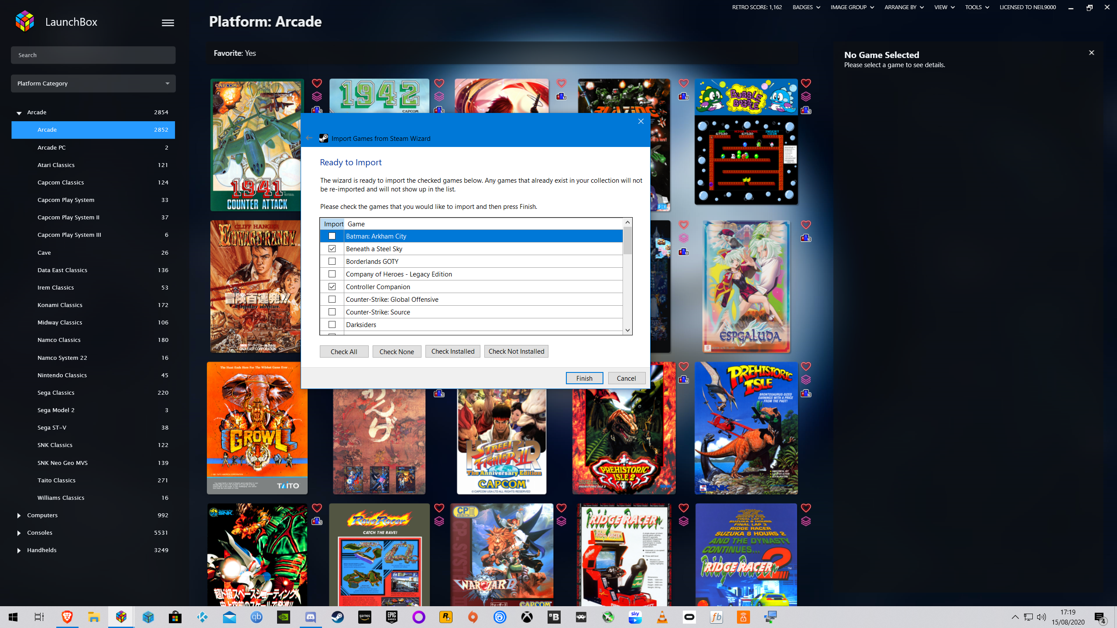Close the No Game Selected details panel
The height and width of the screenshot is (628, 1117).
(x=1091, y=53)
